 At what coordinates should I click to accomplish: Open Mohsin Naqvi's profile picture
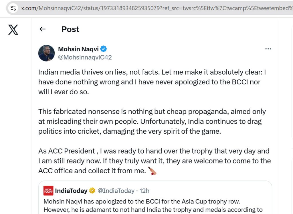click(46, 53)
